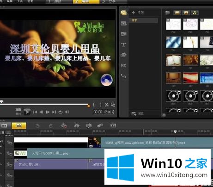Select the theater curtain thumbnail
Viewport: 213px width, 187px height.
coord(173,78)
